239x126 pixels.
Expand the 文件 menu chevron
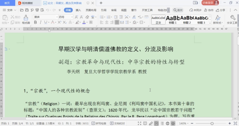[15, 10]
